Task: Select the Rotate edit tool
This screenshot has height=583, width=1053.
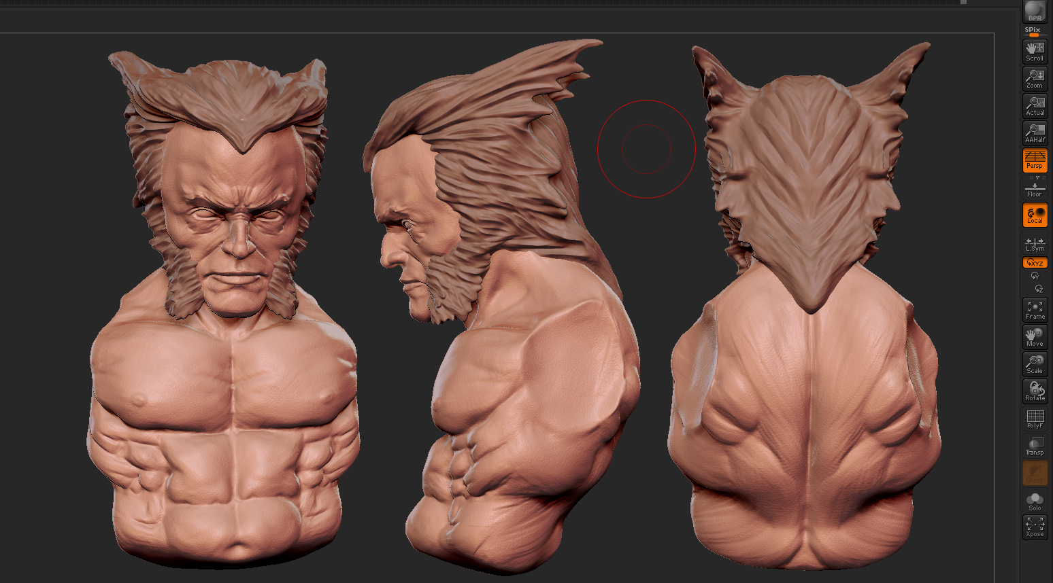Action: coord(1035,391)
